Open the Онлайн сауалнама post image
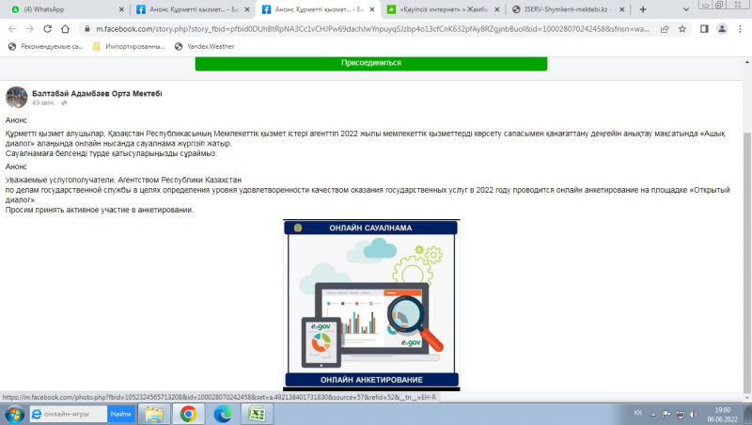Viewport: 752px width, 425px height. click(371, 305)
